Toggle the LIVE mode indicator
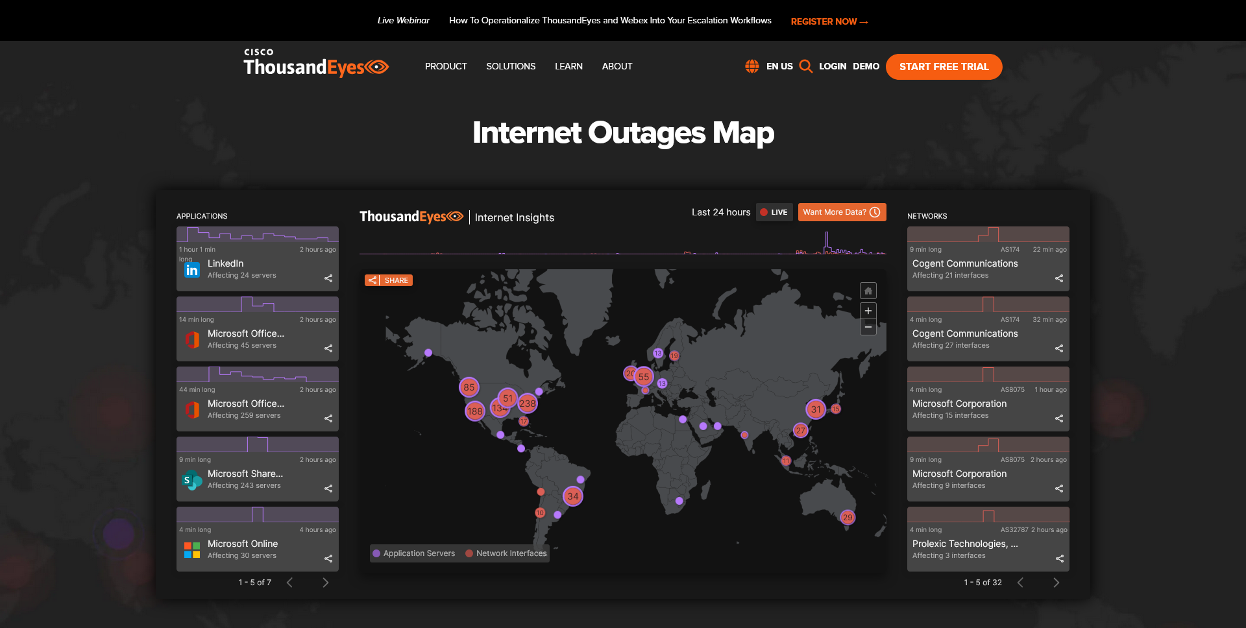Viewport: 1246px width, 628px height. point(774,212)
